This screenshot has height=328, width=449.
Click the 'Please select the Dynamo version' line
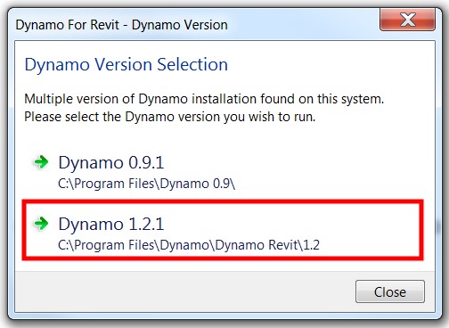[x=169, y=117]
